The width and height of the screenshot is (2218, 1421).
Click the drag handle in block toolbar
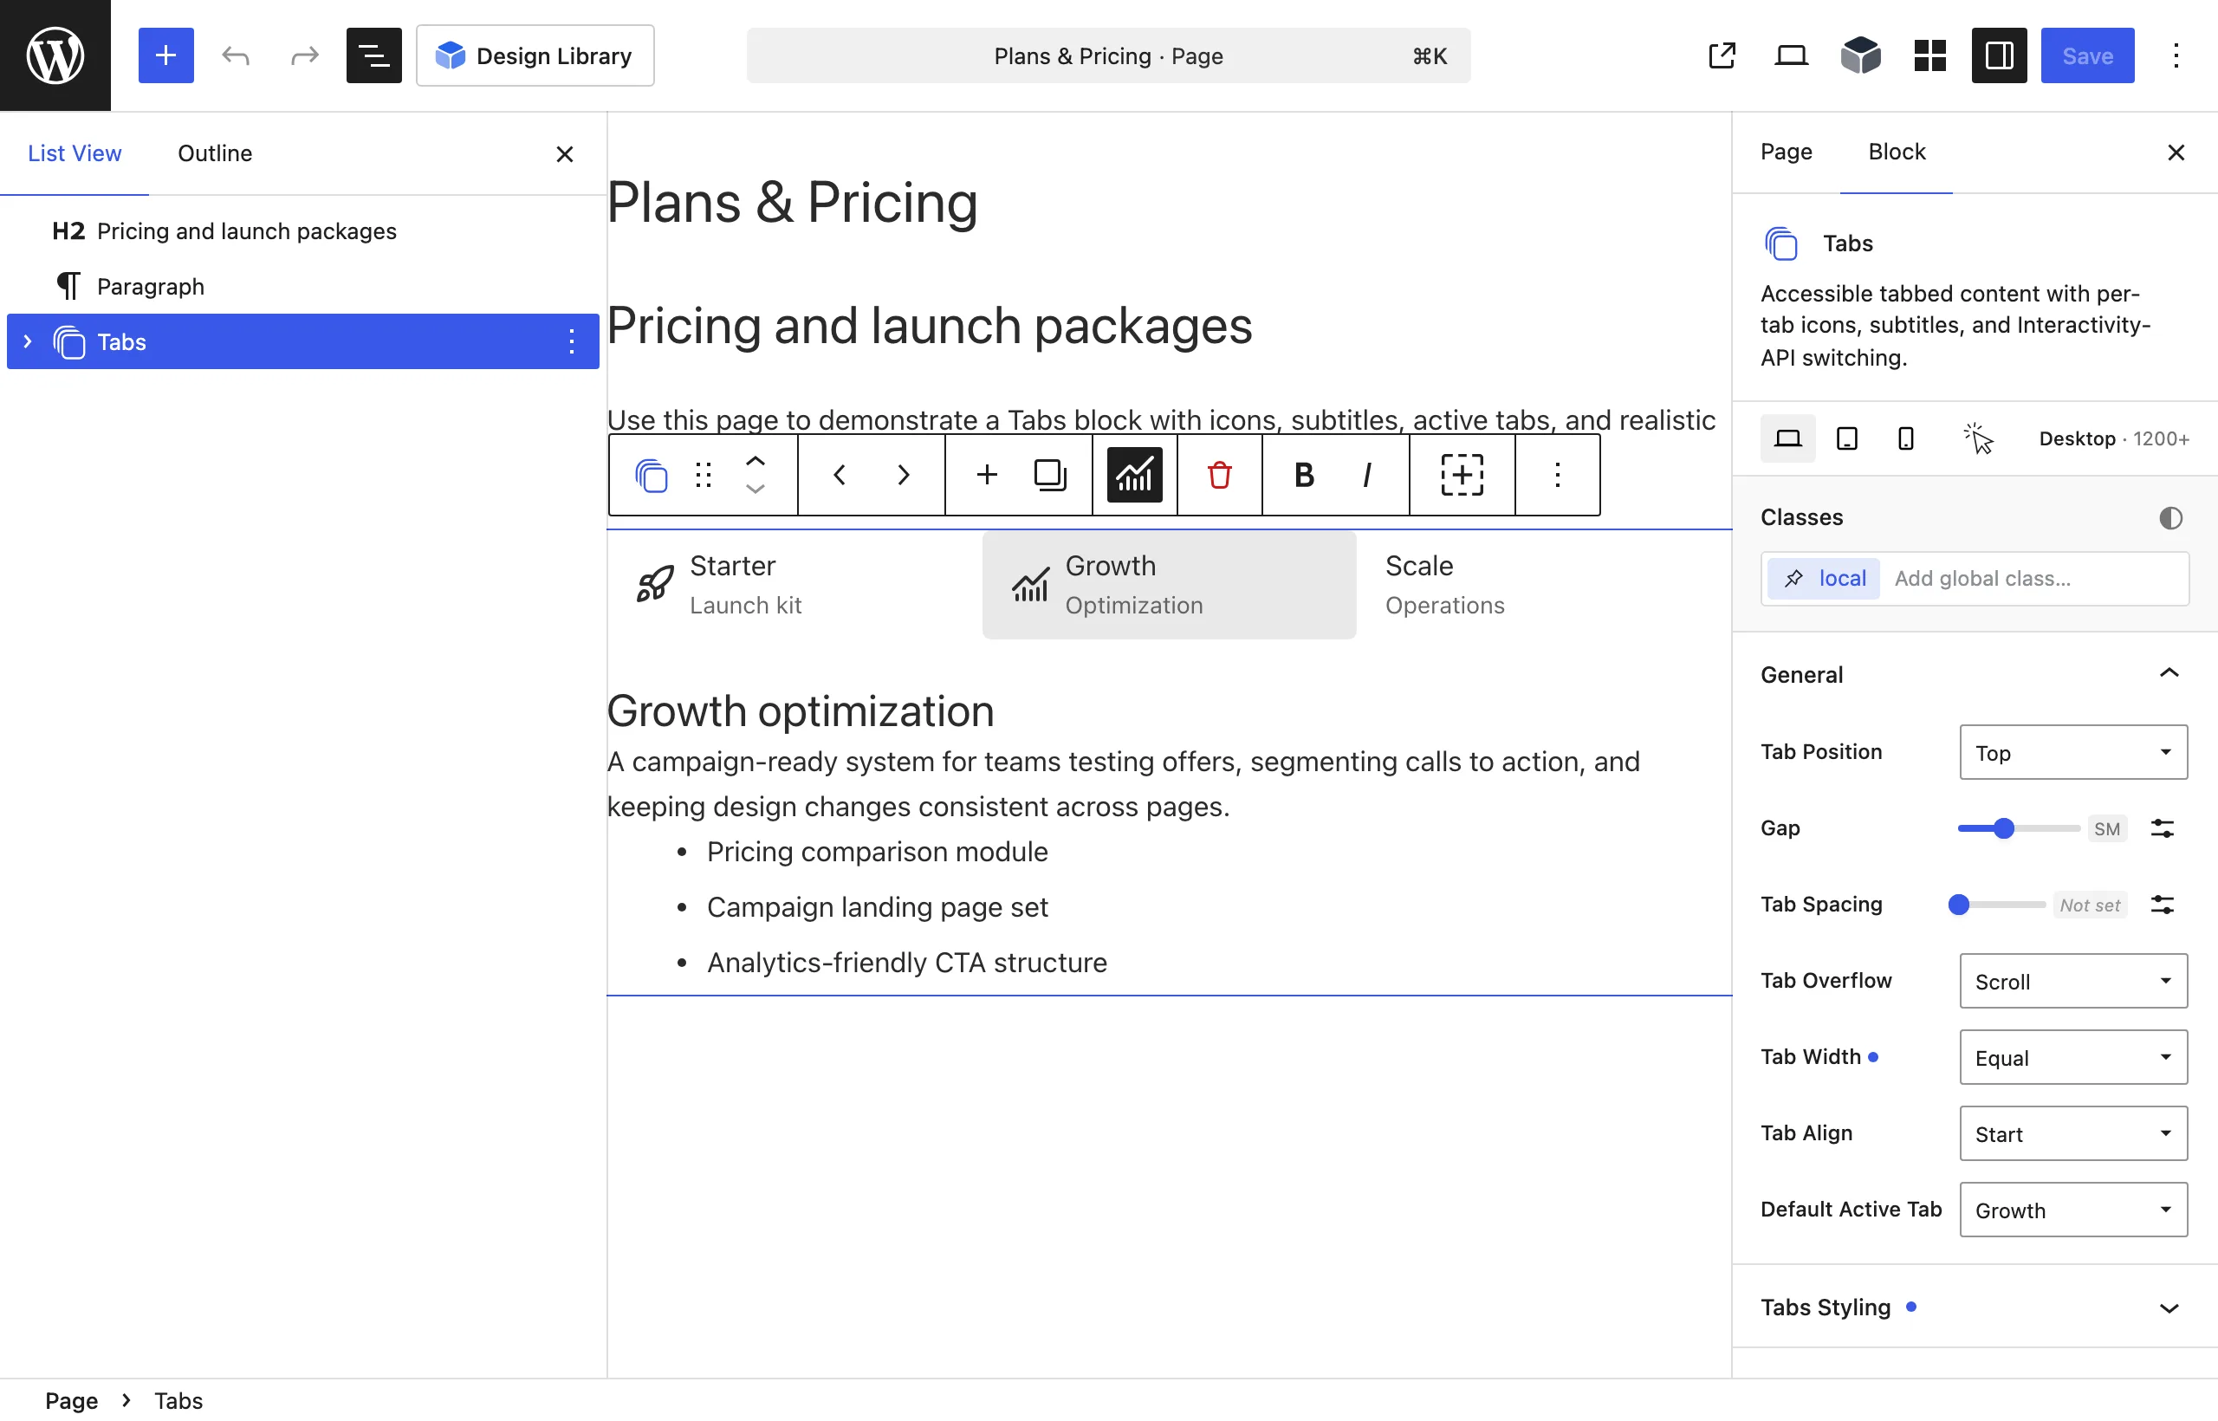coord(703,474)
